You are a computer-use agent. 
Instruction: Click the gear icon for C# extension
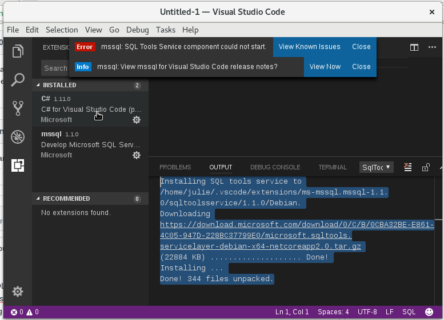tap(137, 120)
